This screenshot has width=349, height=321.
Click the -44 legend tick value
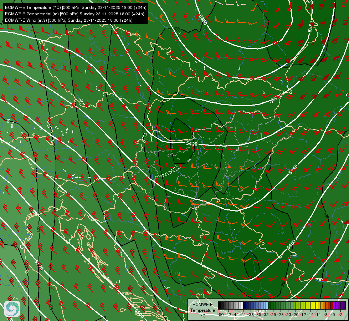236,315
